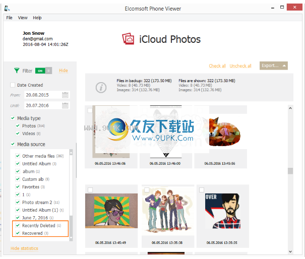
Task: Click the Hide filter link
Action: (64, 71)
